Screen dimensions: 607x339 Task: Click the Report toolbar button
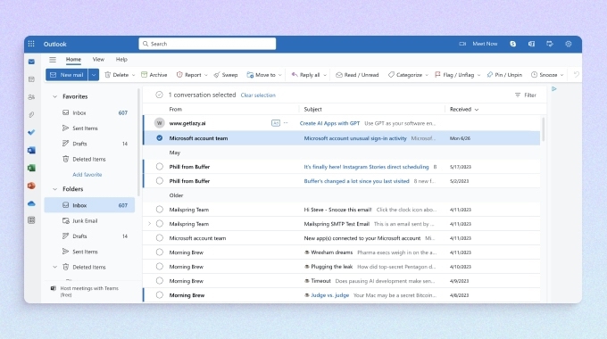pos(189,75)
